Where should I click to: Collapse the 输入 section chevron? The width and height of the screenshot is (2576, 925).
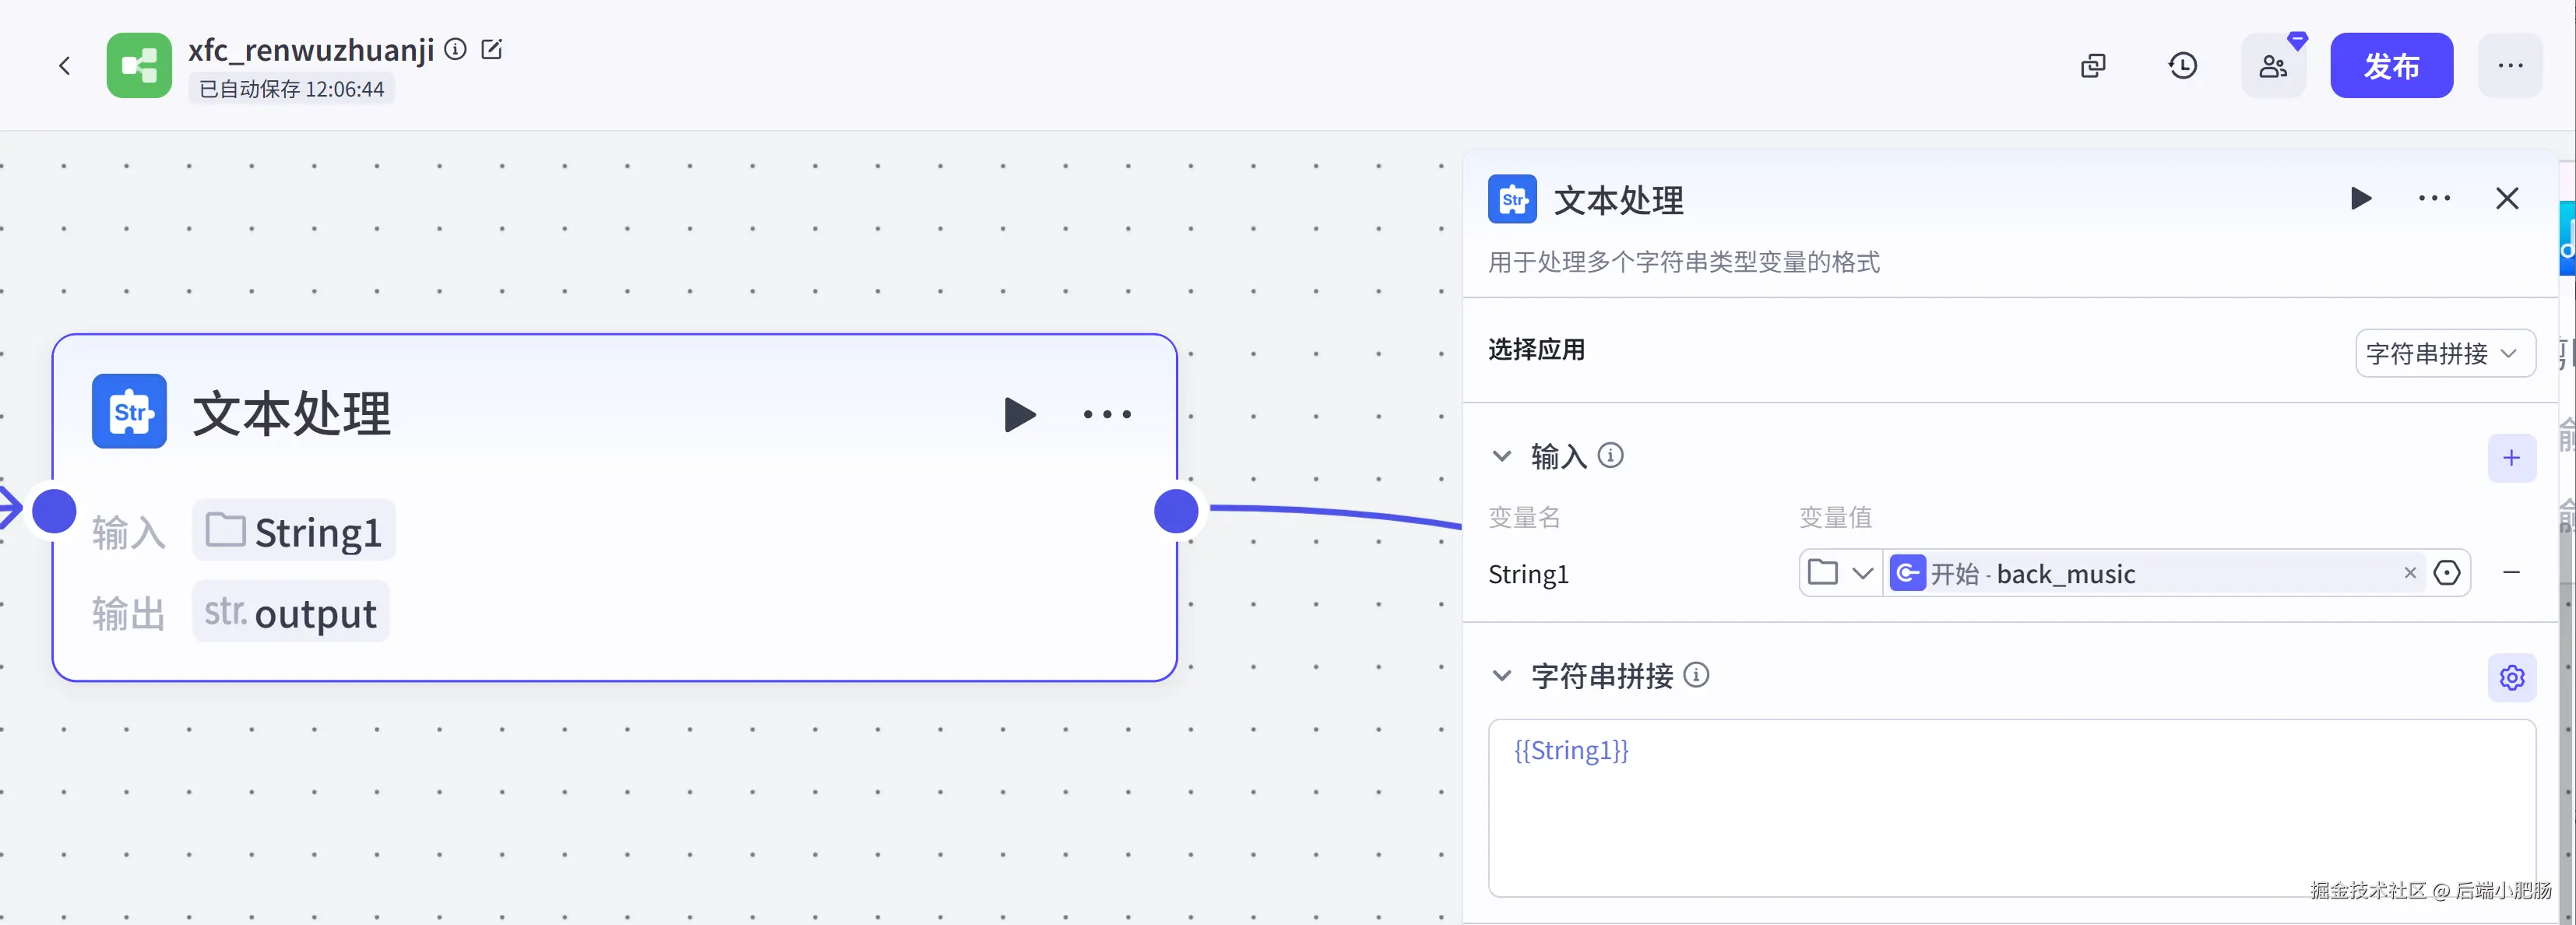[1501, 456]
